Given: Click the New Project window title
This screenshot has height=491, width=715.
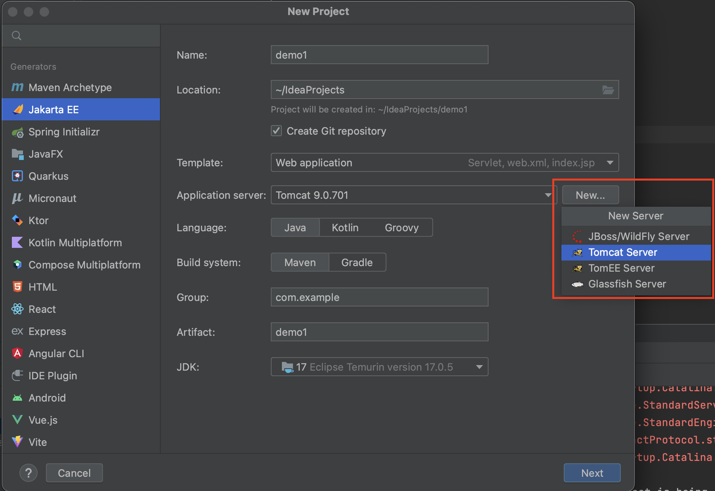Looking at the screenshot, I should tap(318, 11).
